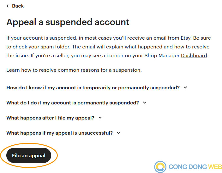Click the 'Appeal a suspended account' heading
This screenshot has height=173, width=222.
tap(68, 22)
